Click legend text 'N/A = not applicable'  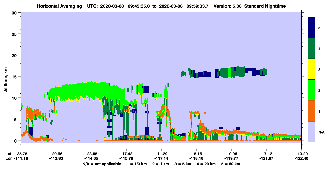pos(102,164)
